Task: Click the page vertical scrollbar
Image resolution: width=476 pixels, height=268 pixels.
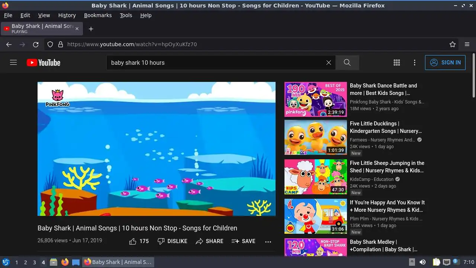Action: (473, 74)
